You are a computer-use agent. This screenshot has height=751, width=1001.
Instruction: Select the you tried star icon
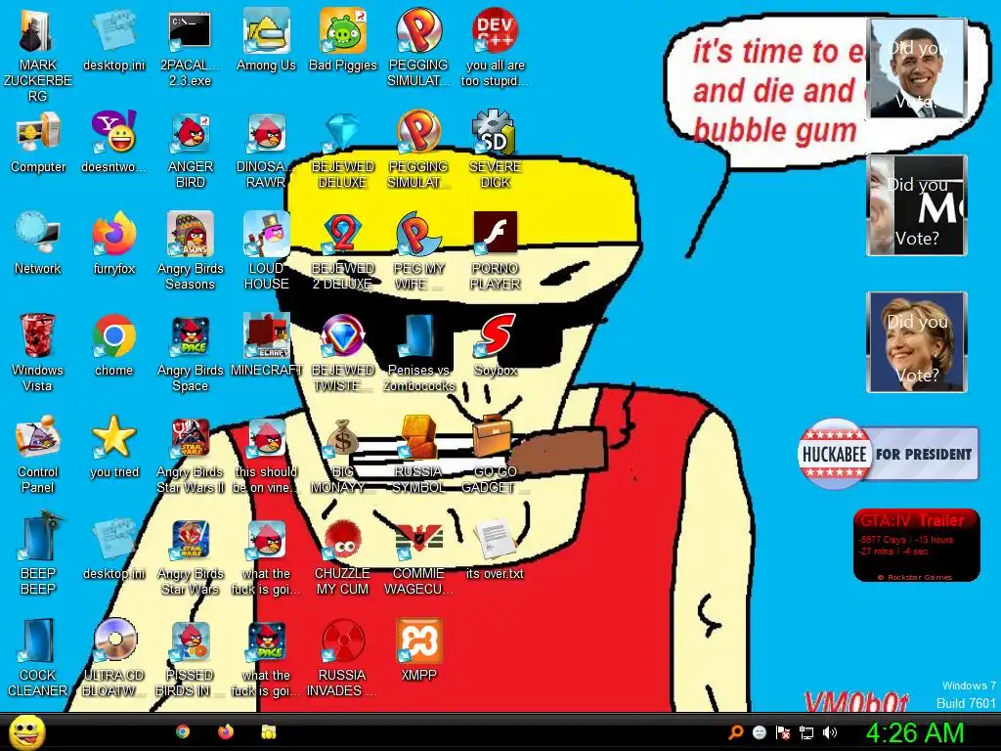click(x=113, y=438)
